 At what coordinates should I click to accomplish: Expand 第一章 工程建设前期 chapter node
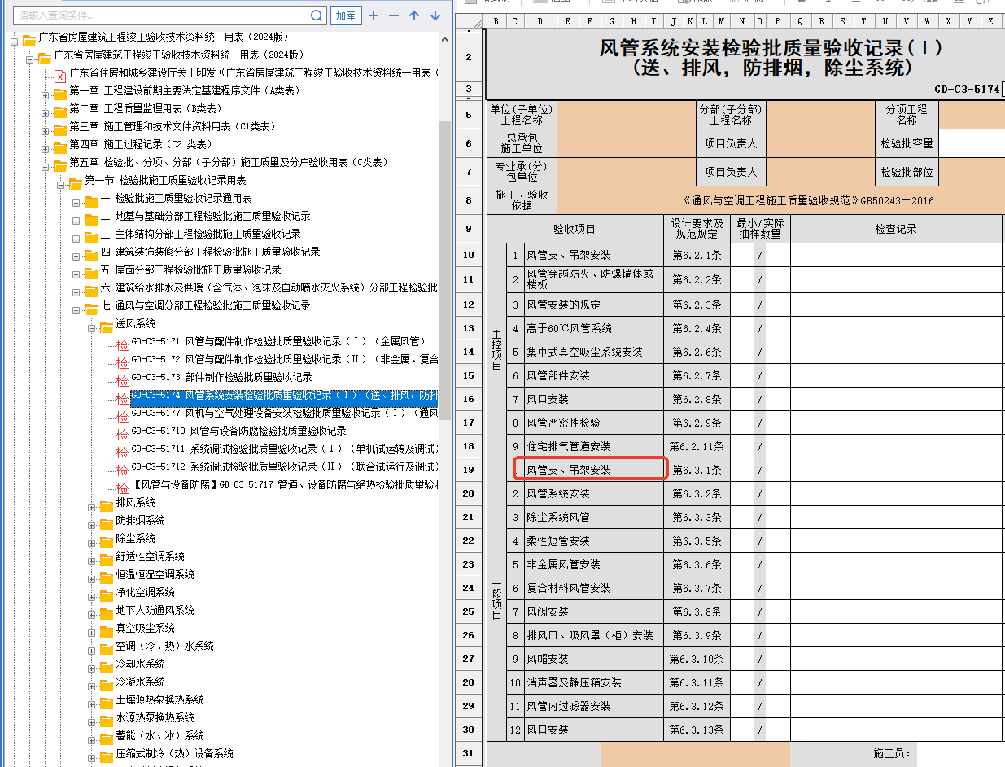click(46, 91)
